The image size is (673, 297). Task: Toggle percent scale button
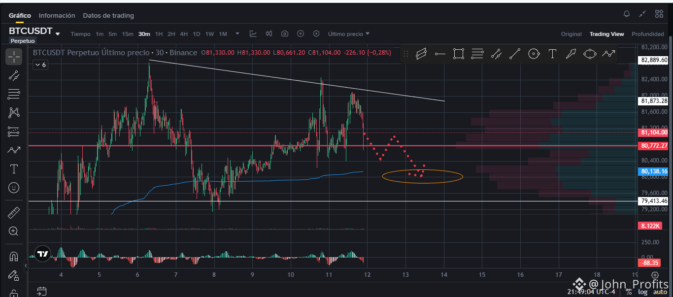pos(629,292)
